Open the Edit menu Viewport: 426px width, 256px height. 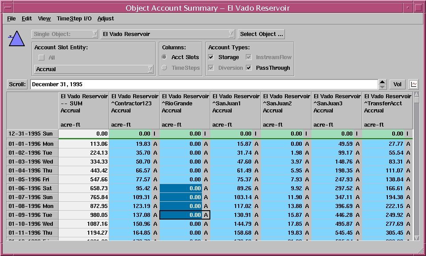click(x=27, y=19)
